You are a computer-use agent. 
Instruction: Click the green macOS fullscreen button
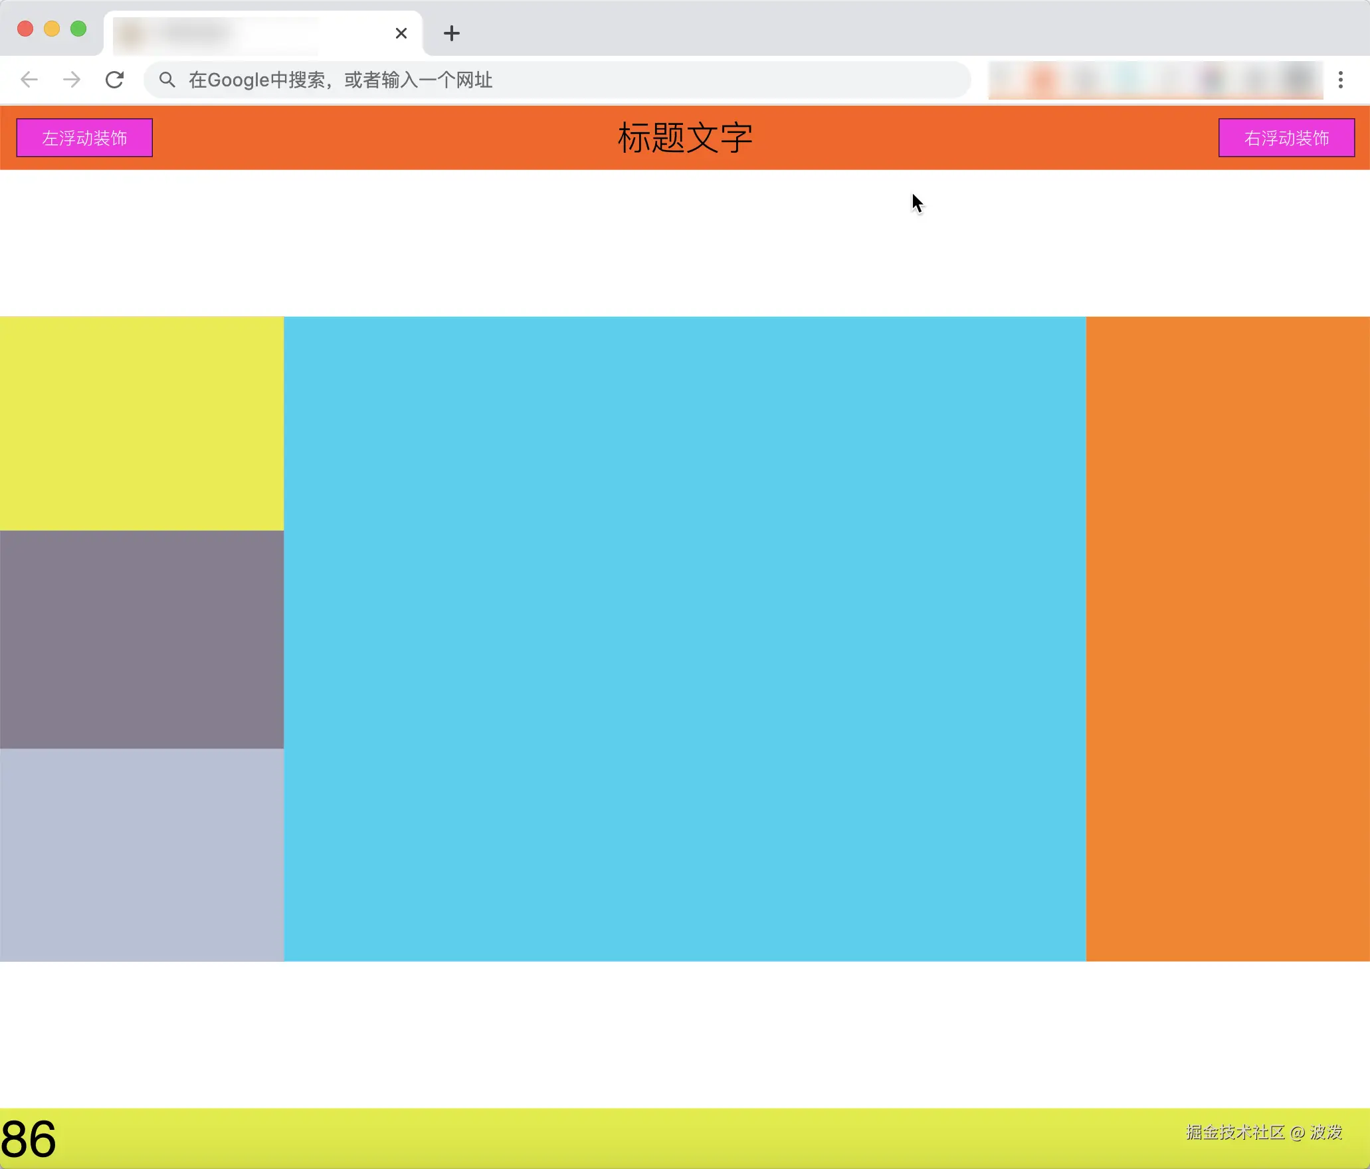click(x=78, y=29)
